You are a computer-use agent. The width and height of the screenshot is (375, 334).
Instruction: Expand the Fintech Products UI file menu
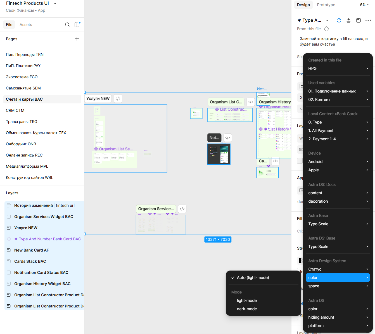point(55,3)
